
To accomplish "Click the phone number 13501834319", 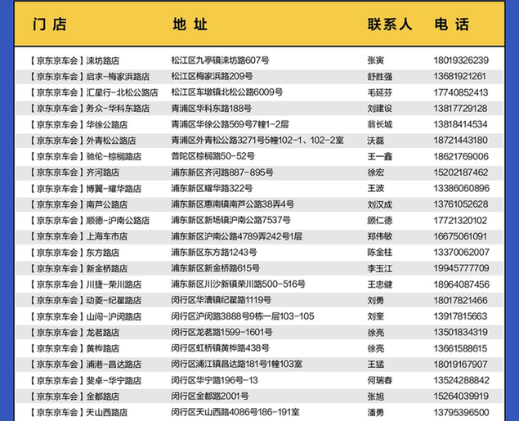I will 461,332.
